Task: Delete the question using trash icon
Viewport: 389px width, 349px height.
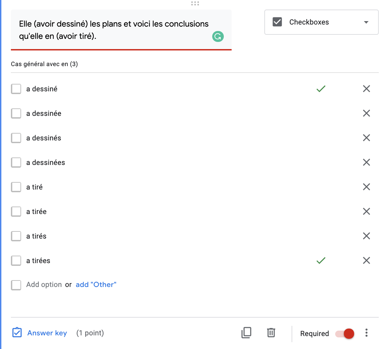Action: tap(271, 333)
